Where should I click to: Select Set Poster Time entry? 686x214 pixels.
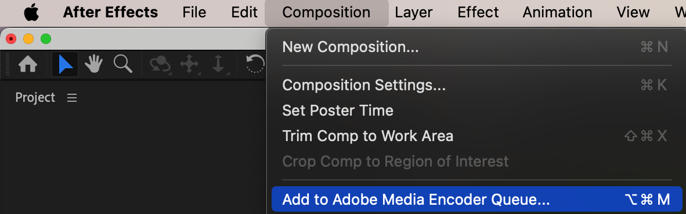476,110
